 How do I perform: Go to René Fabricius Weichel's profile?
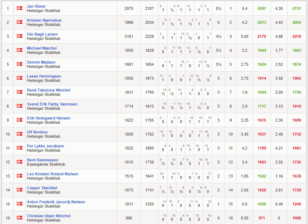click(48, 90)
